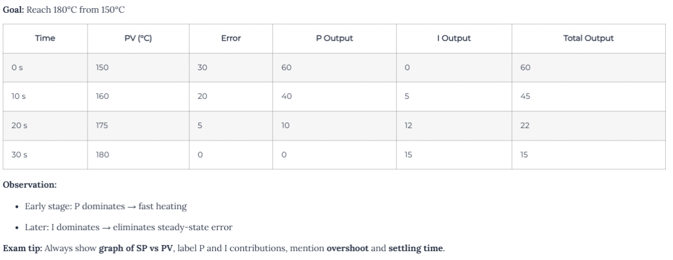Click I Output value 12
The width and height of the screenshot is (673, 260).
tap(409, 126)
